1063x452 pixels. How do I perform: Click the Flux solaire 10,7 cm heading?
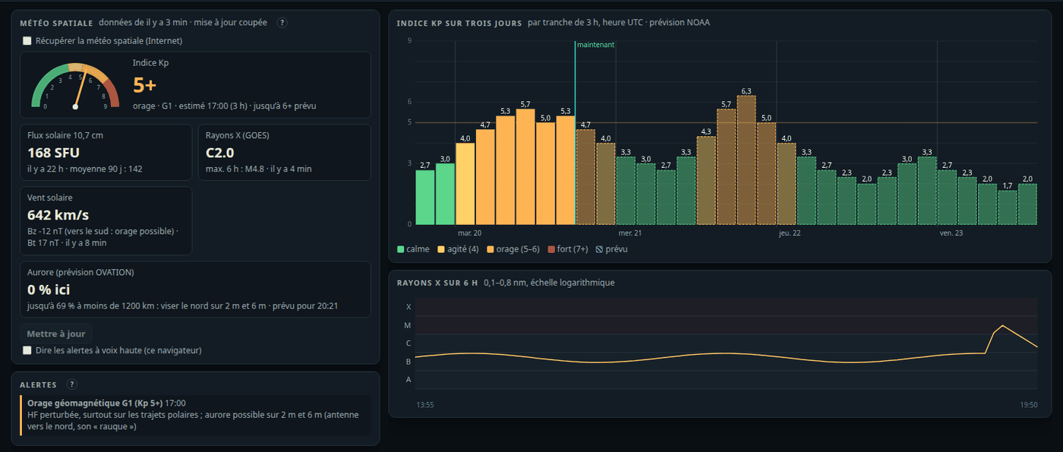[x=65, y=135]
